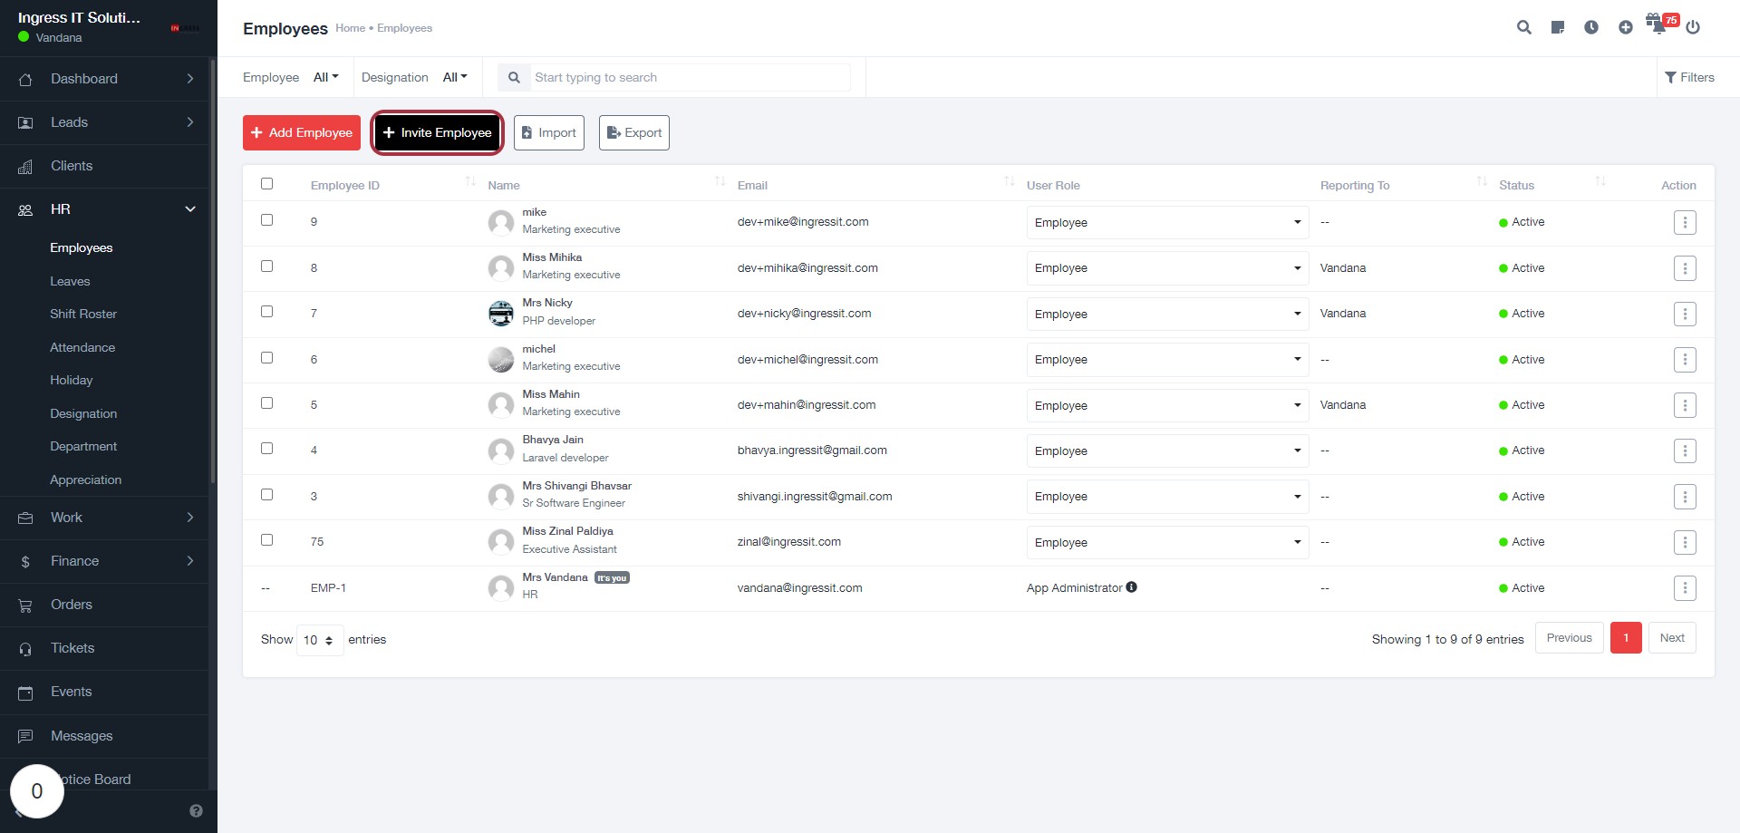Open user role dropdown for Miss Mihika
The height and width of the screenshot is (833, 1740).
1167,268
